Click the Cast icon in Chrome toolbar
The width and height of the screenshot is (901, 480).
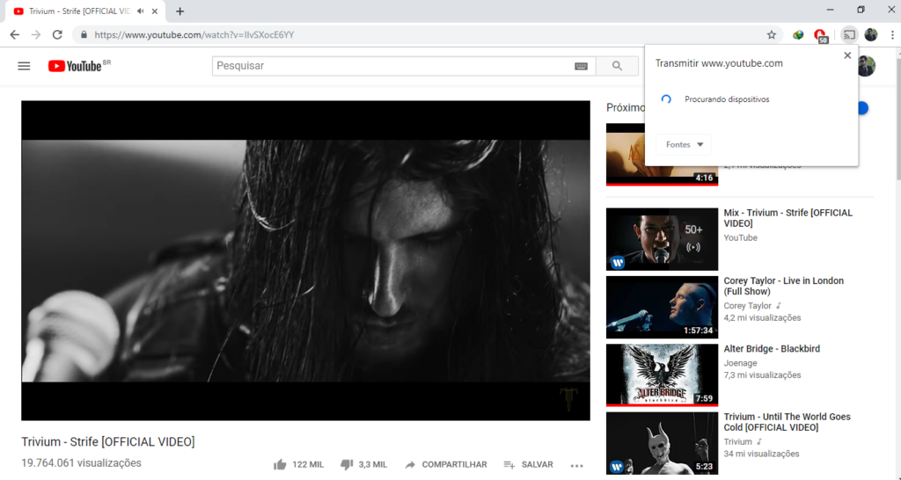pos(849,35)
